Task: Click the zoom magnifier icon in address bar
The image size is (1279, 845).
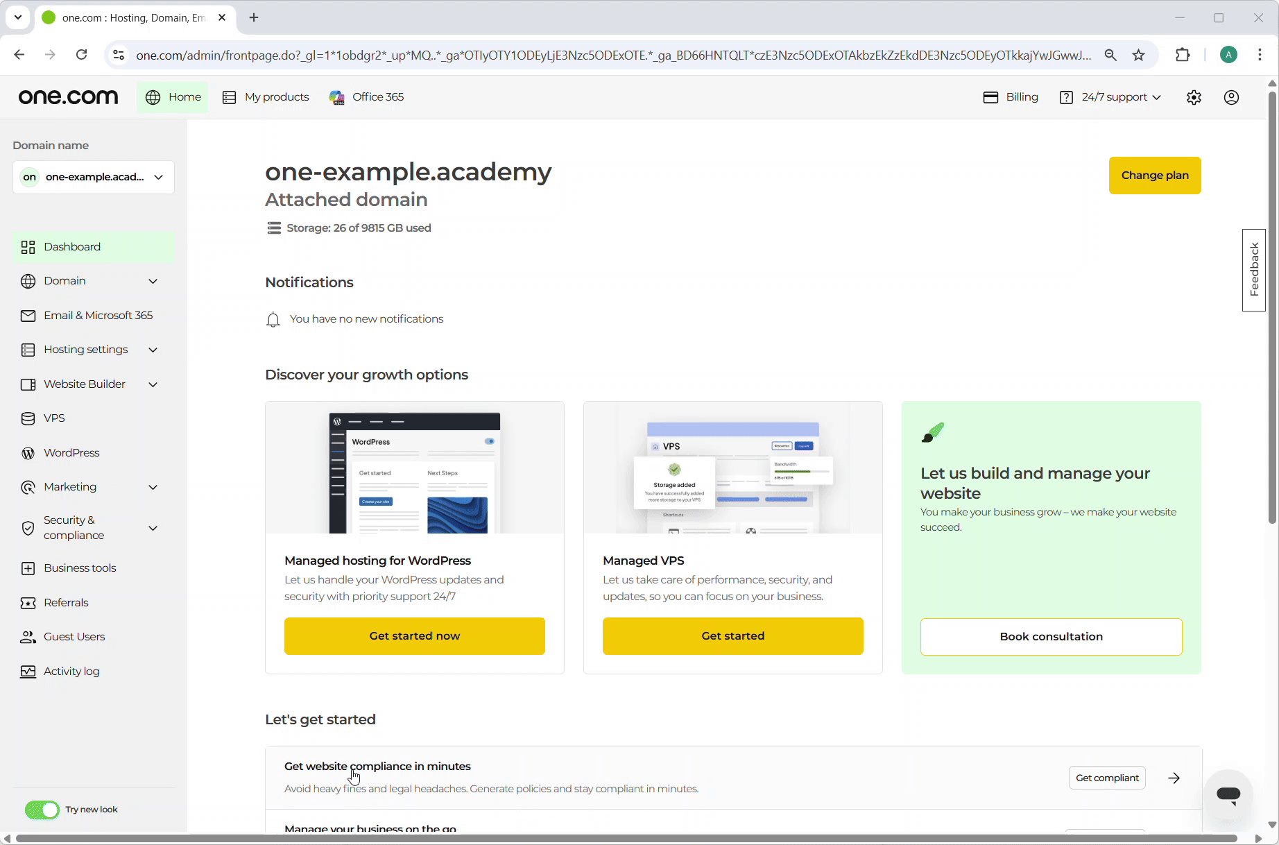Action: pyautogui.click(x=1110, y=55)
